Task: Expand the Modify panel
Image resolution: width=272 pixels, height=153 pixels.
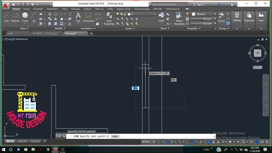Action: pos(60,28)
